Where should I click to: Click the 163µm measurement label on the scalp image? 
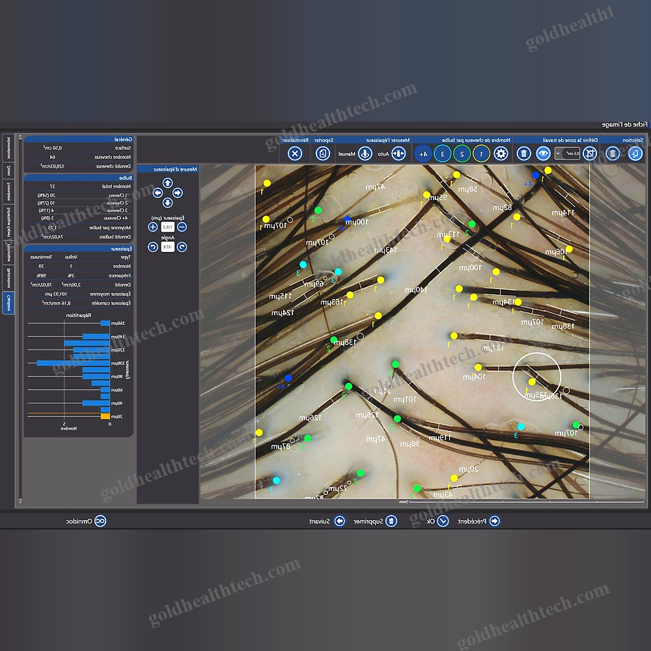[x=332, y=302]
